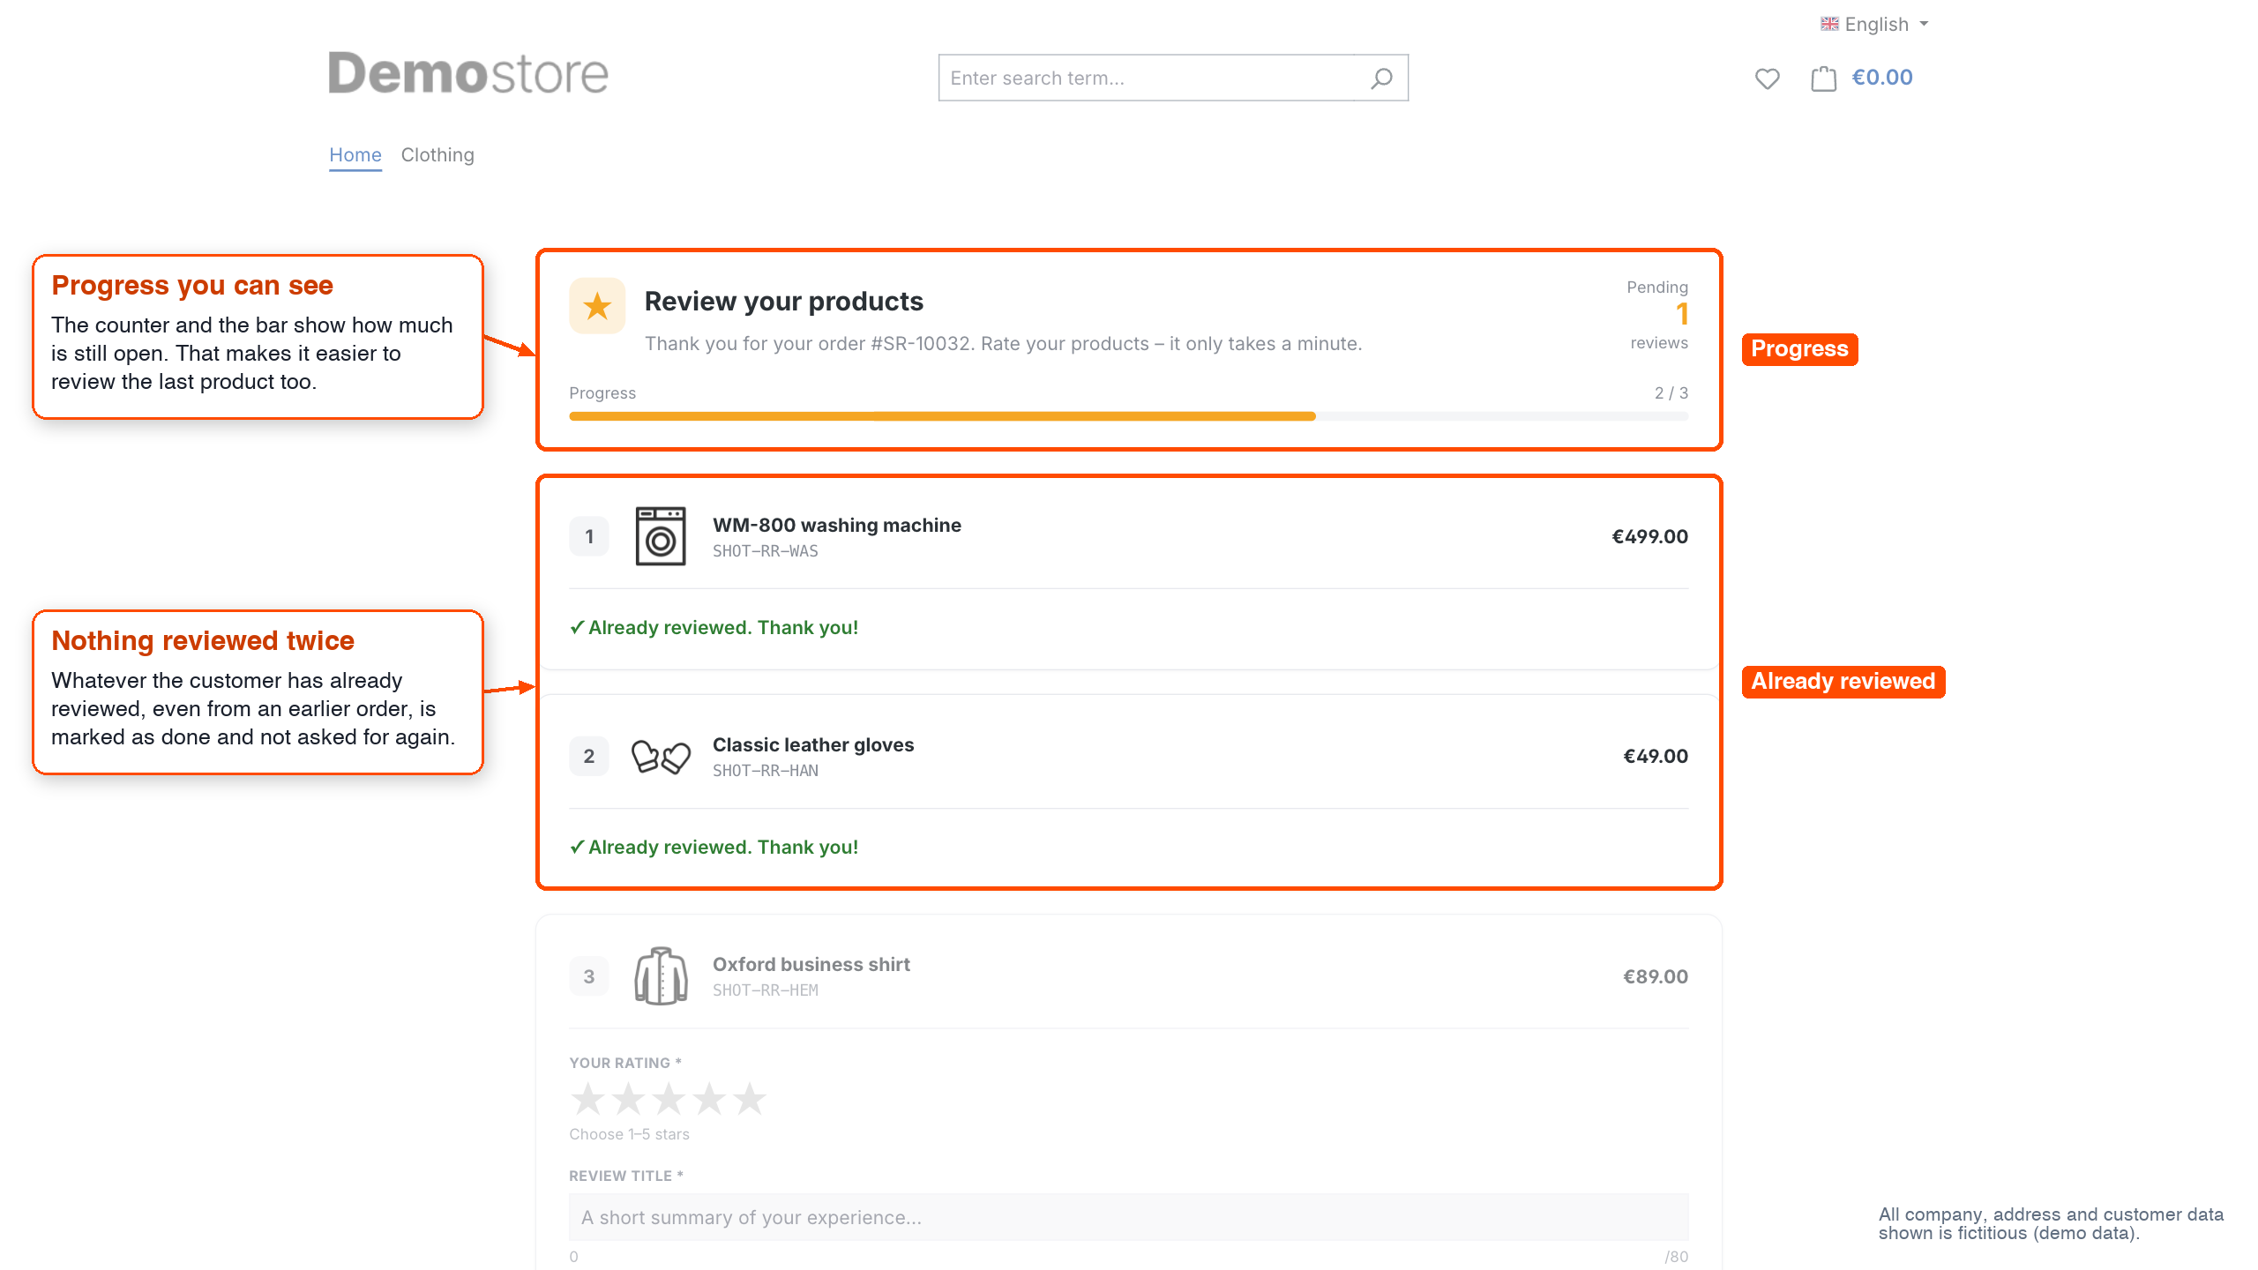Click the washing machine product image
The image size is (2258, 1270).
coord(661,536)
